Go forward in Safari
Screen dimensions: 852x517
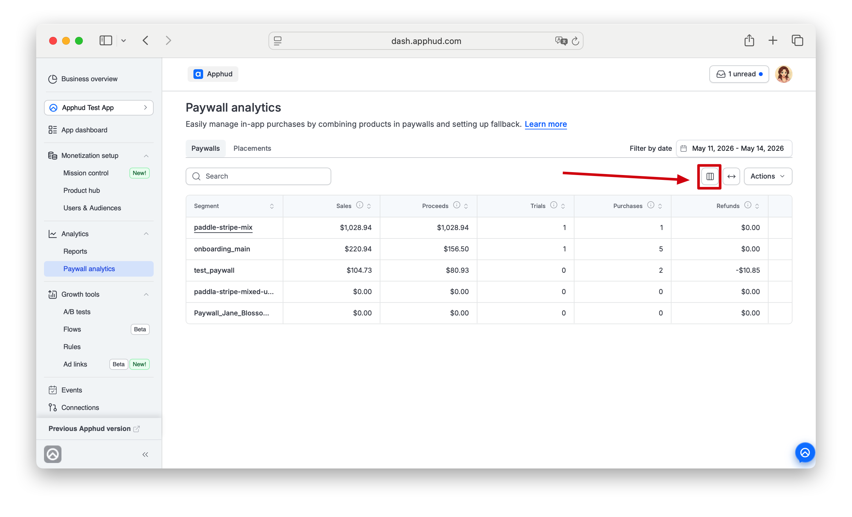click(169, 40)
